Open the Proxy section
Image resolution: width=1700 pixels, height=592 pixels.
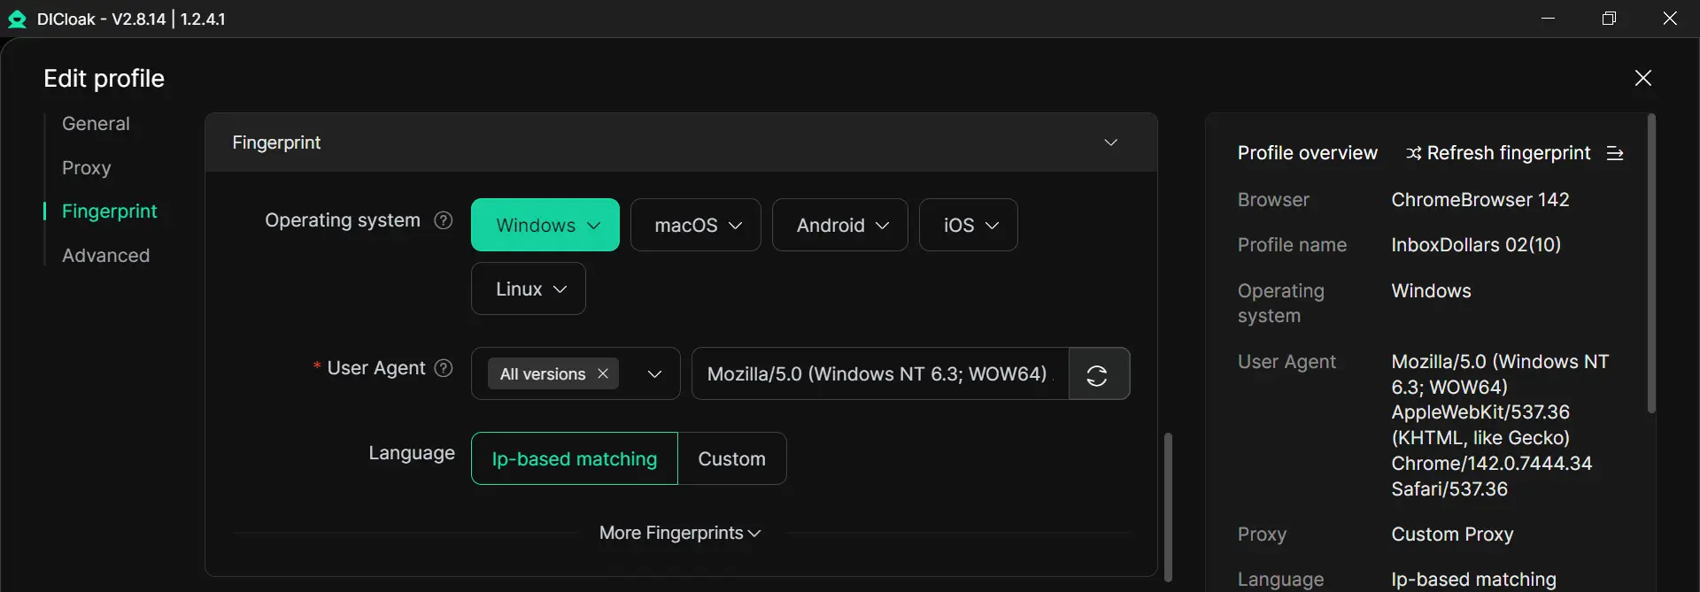click(x=87, y=168)
